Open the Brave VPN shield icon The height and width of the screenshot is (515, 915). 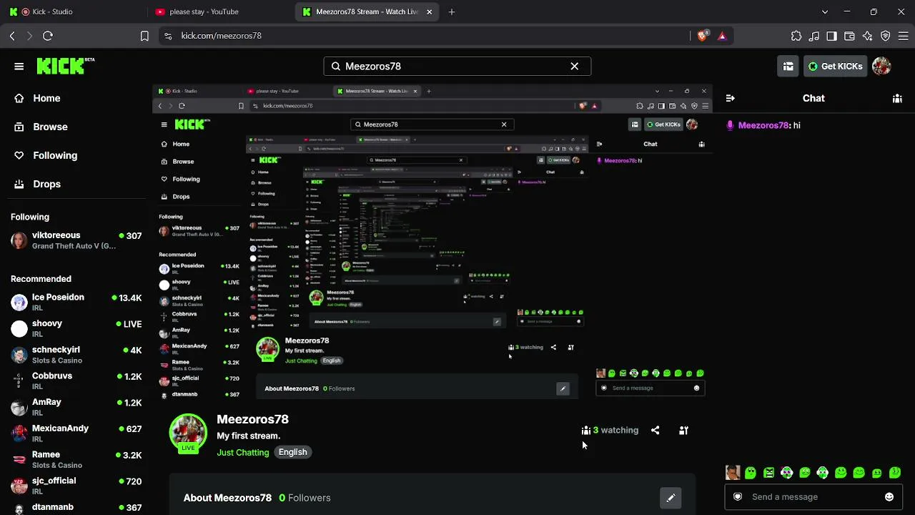pyautogui.click(x=886, y=36)
